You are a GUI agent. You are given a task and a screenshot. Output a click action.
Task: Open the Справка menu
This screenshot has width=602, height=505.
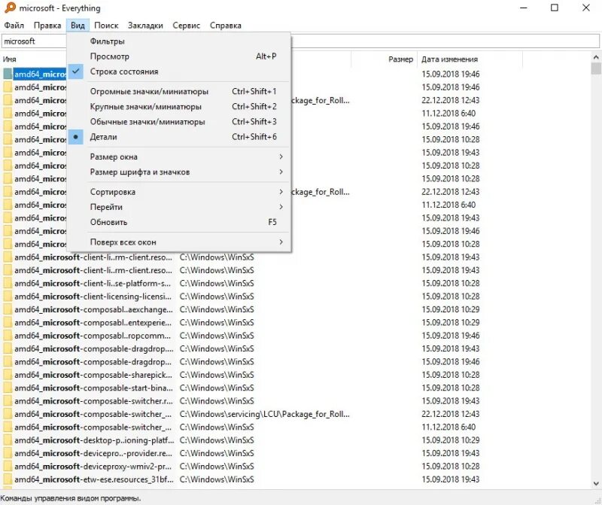tap(225, 26)
